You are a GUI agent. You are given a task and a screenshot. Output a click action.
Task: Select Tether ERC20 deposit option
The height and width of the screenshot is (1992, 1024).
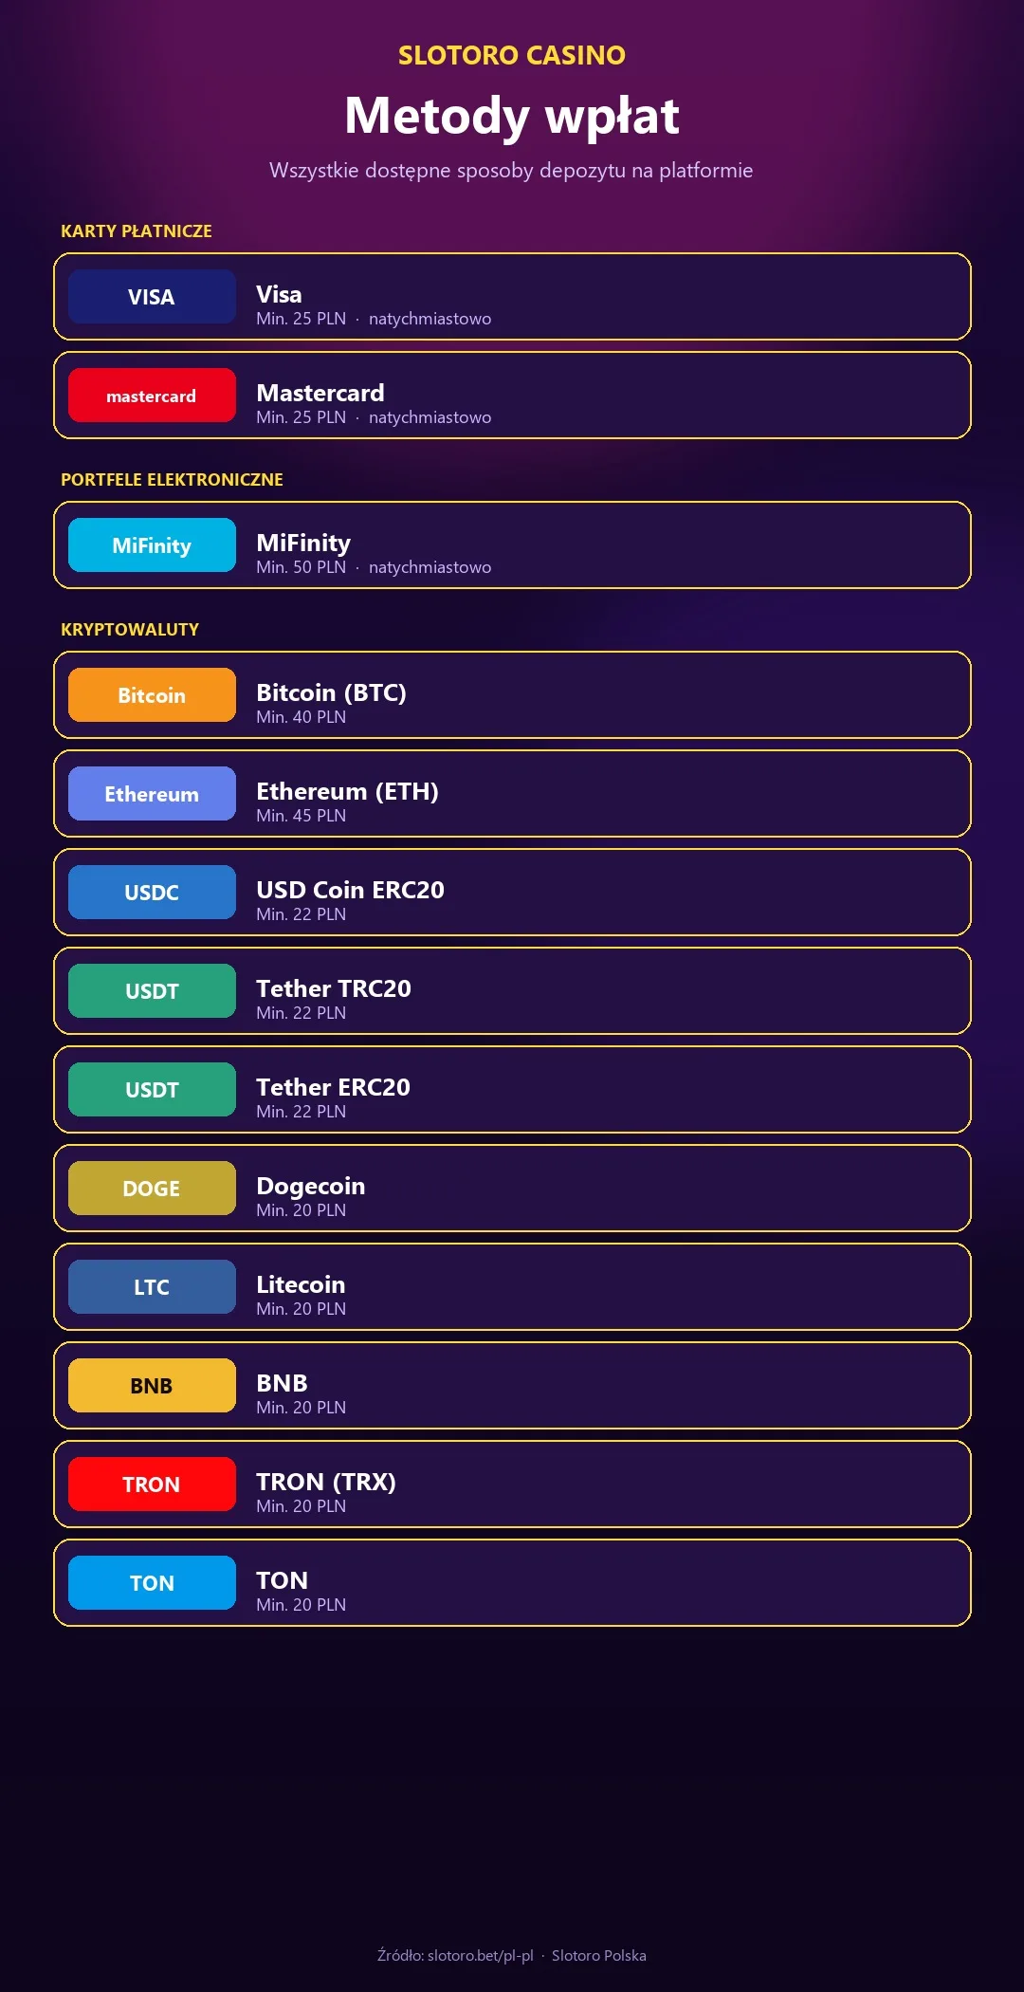pos(512,1090)
